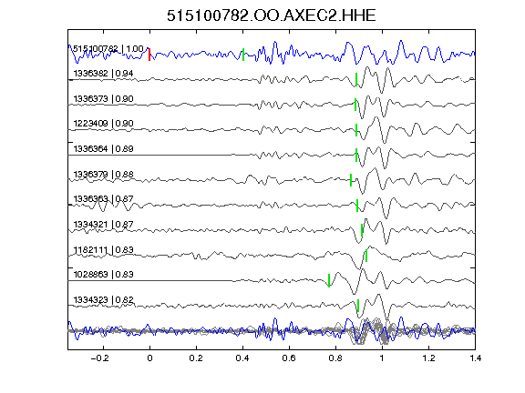The width and height of the screenshot is (525, 393).
Task: Click green pick marker on trace 1336364
Action: 356,155
